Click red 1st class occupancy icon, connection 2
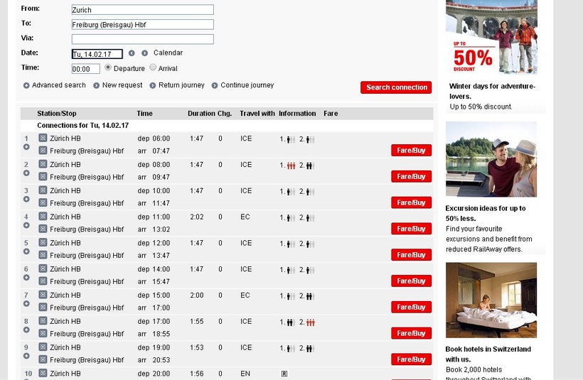 tap(291, 165)
